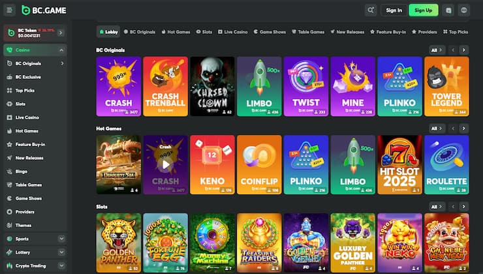Next page arrow in Slots row

[463, 207]
